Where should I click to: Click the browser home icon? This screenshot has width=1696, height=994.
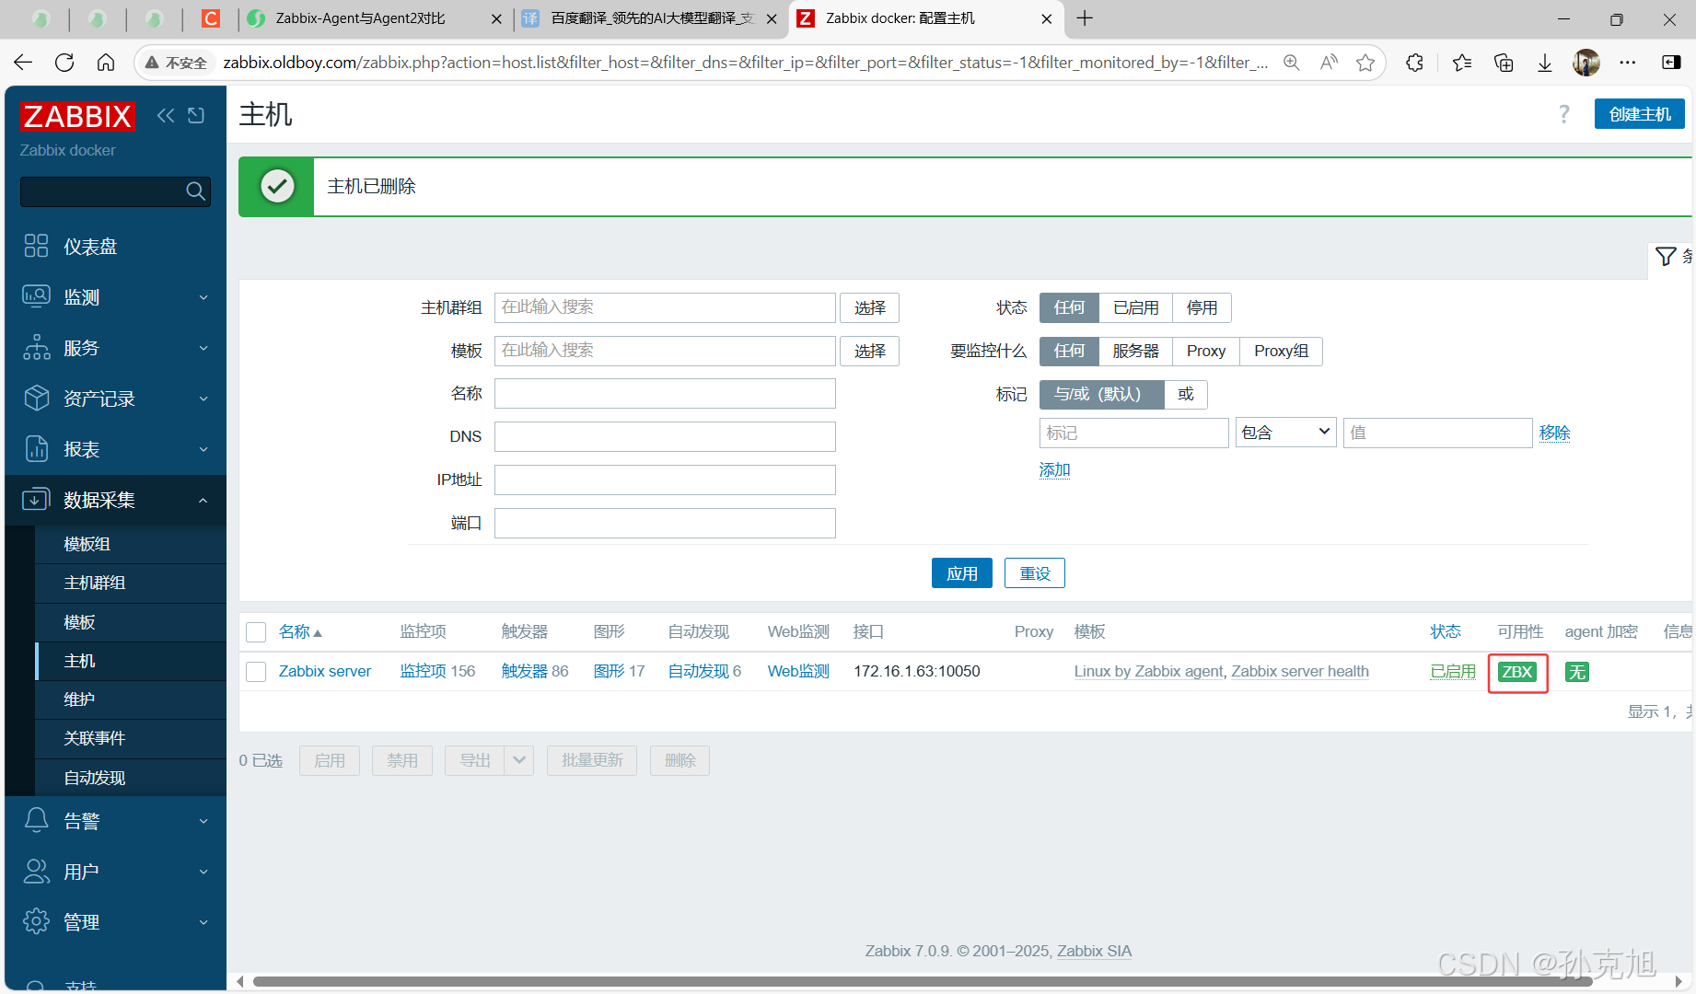tap(106, 63)
